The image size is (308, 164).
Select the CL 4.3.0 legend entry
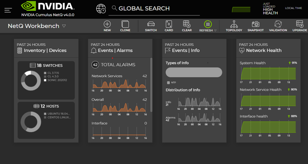(51, 77)
